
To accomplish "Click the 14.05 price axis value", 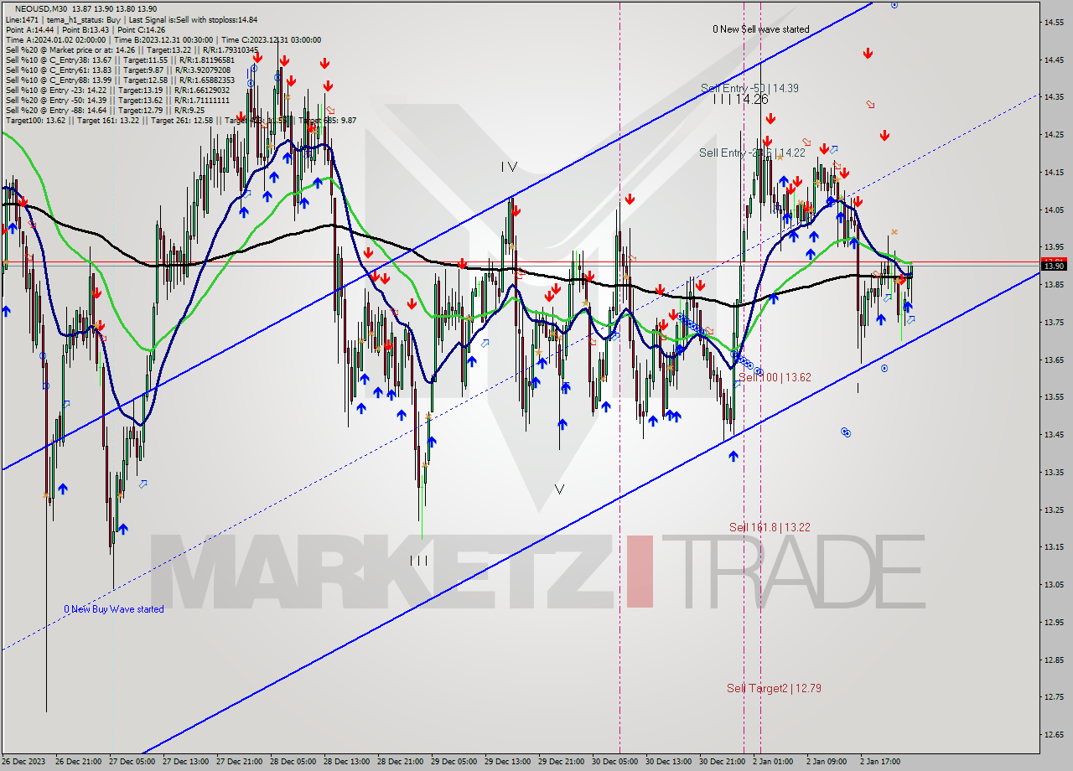I will [x=1055, y=210].
